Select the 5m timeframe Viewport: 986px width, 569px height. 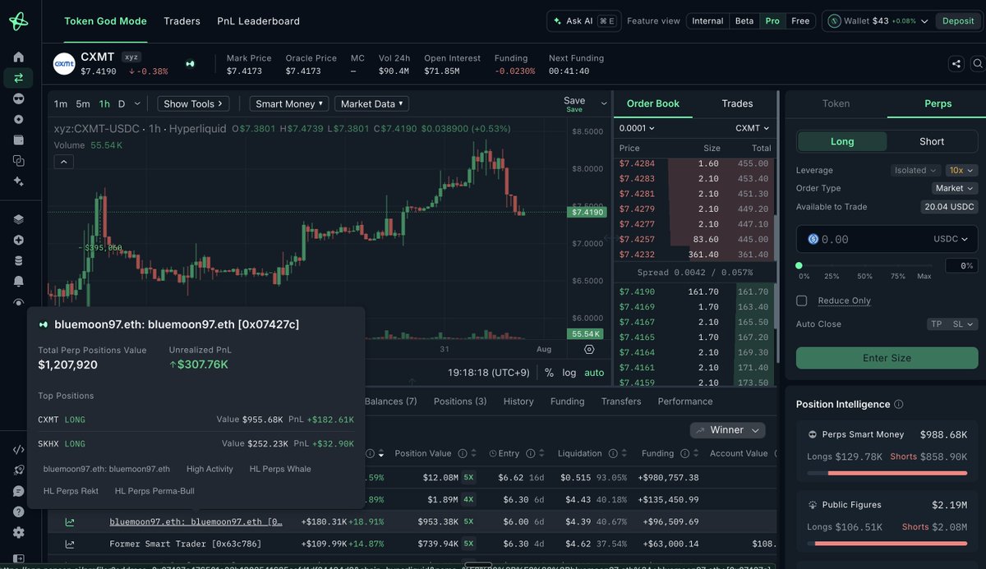pos(83,103)
